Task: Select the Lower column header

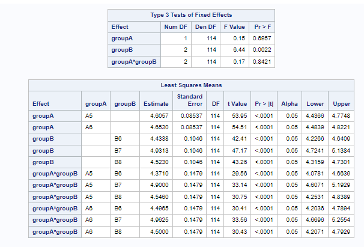Action: click(x=315, y=103)
